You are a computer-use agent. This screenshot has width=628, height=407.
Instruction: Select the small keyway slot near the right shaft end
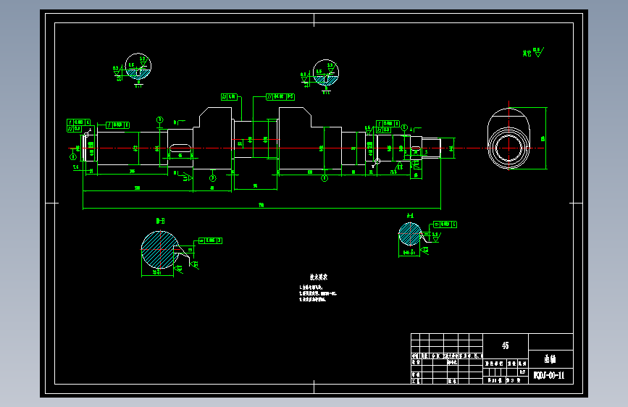pos(416,148)
